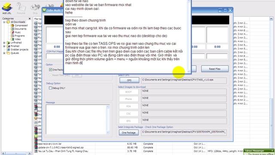Expand the Unfinished tree node
This screenshot has width=275, height=155.
(x=4, y=43)
